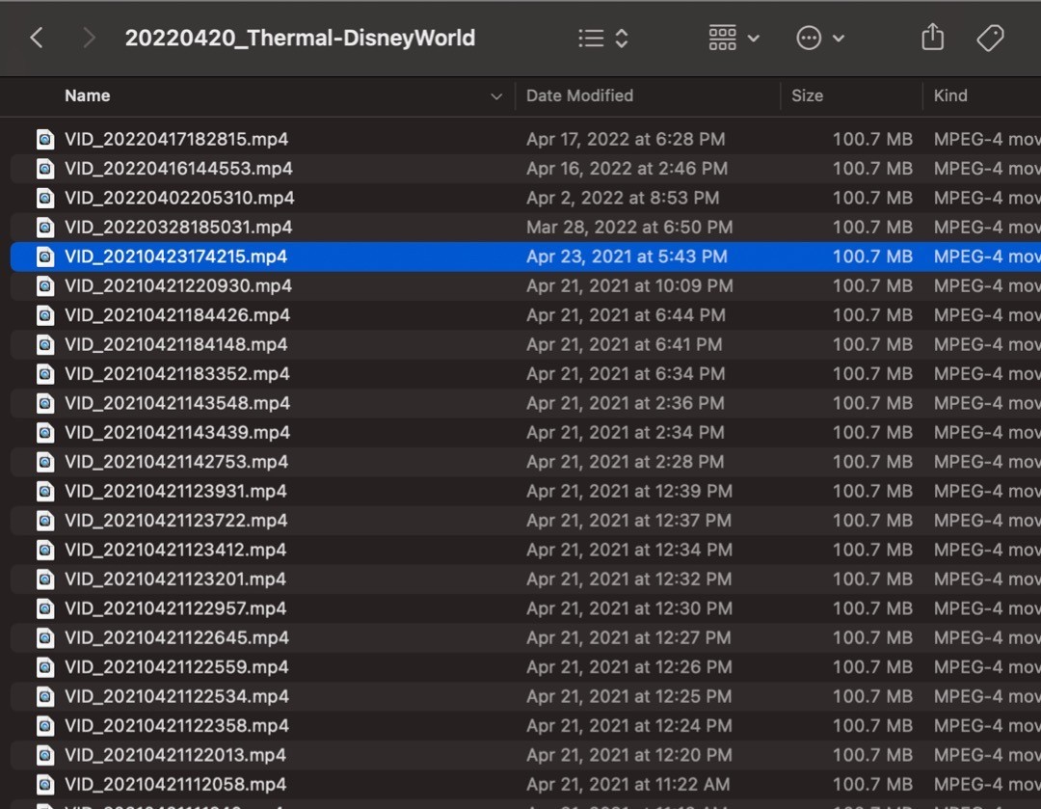The image size is (1041, 809).
Task: Click date 'Apr 21, 2021 at 12:20 PM'
Action: 628,755
